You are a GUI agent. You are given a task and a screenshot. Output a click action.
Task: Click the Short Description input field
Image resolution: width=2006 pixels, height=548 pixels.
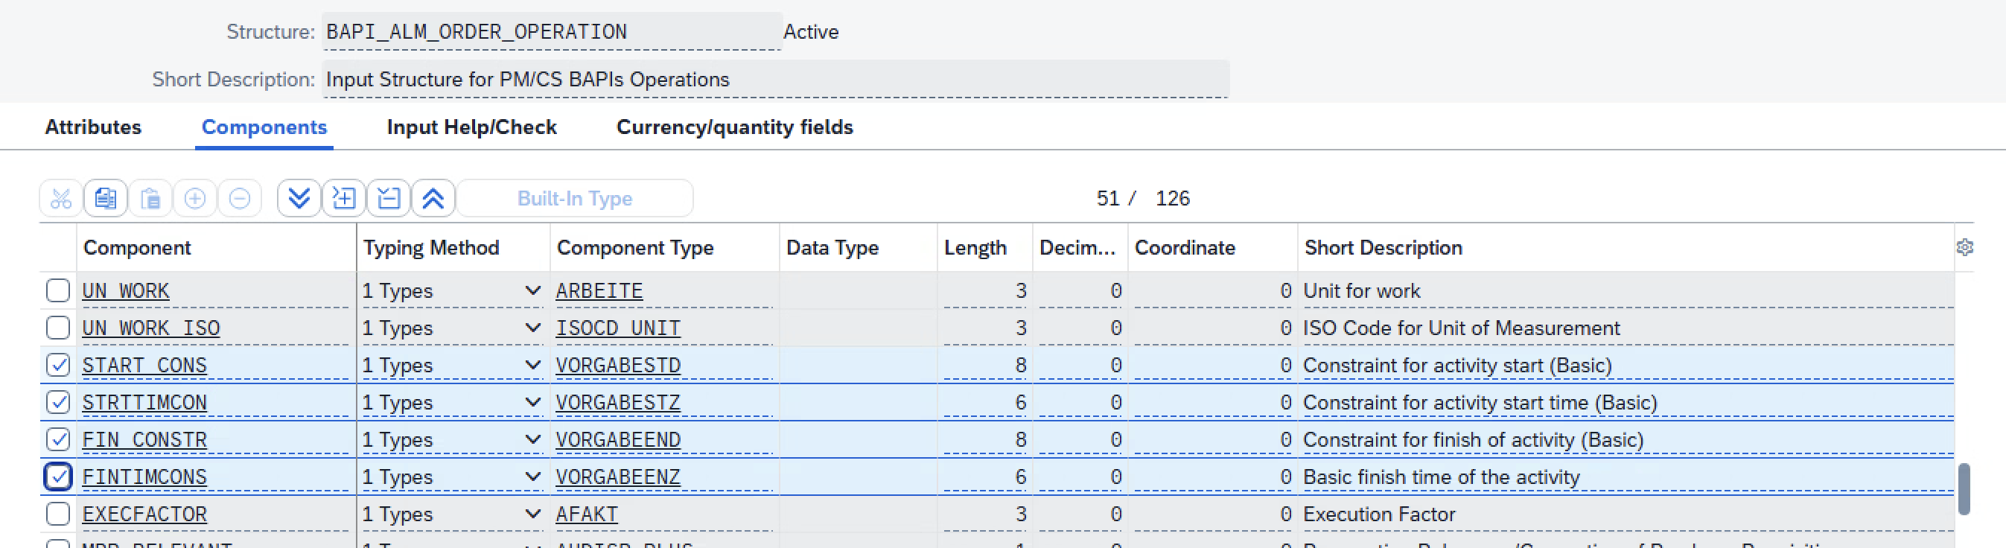point(775,80)
